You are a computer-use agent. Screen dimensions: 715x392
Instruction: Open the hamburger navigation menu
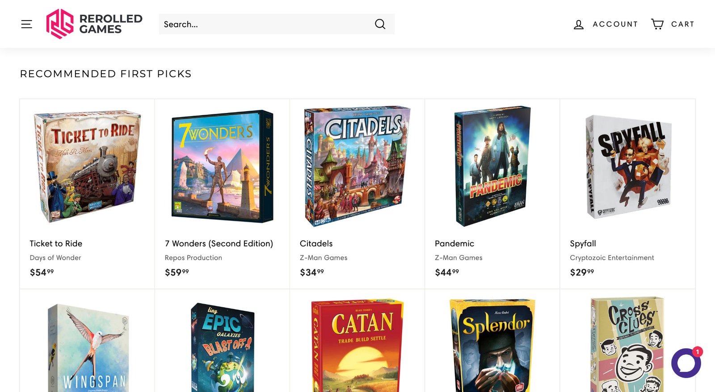(x=26, y=24)
